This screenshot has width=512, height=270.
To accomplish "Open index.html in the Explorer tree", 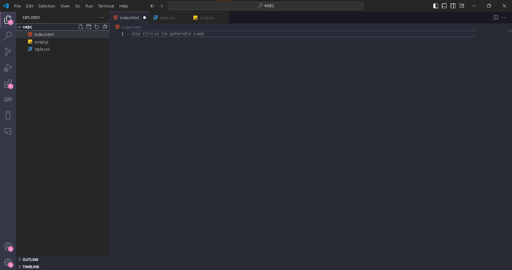I will pyautogui.click(x=63, y=34).
